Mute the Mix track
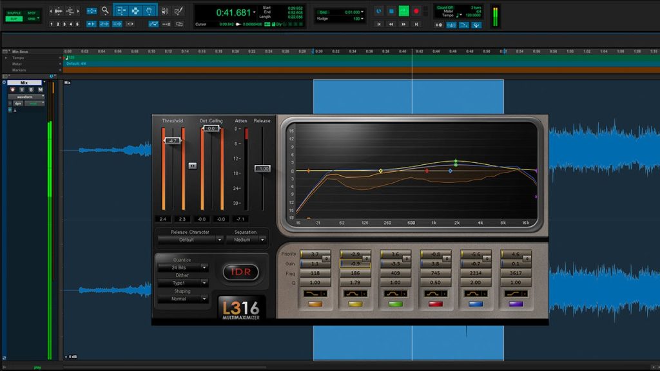This screenshot has height=371, width=660. [40, 90]
